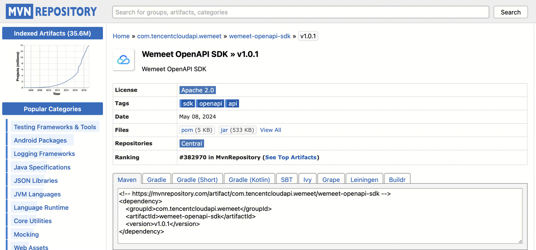Click the Date row label
Viewport: 536px width, 250px height.
pyautogui.click(x=122, y=117)
